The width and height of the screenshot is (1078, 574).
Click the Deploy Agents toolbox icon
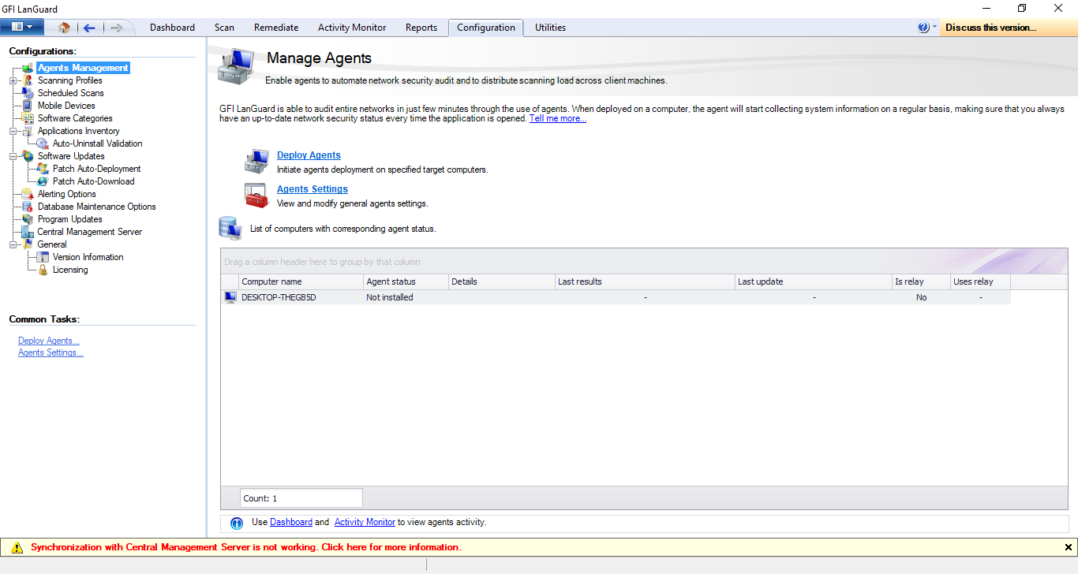tap(257, 161)
